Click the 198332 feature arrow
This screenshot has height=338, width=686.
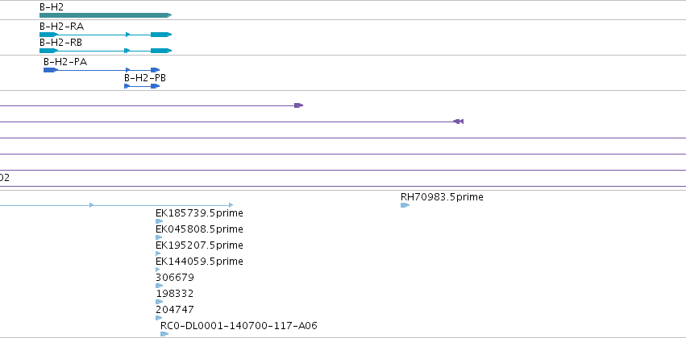160,302
